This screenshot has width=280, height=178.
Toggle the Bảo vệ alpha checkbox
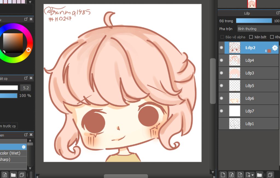(222, 37)
